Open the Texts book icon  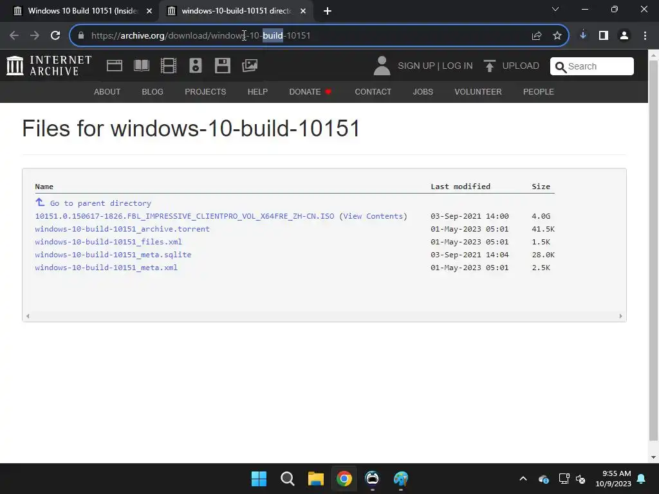point(142,66)
